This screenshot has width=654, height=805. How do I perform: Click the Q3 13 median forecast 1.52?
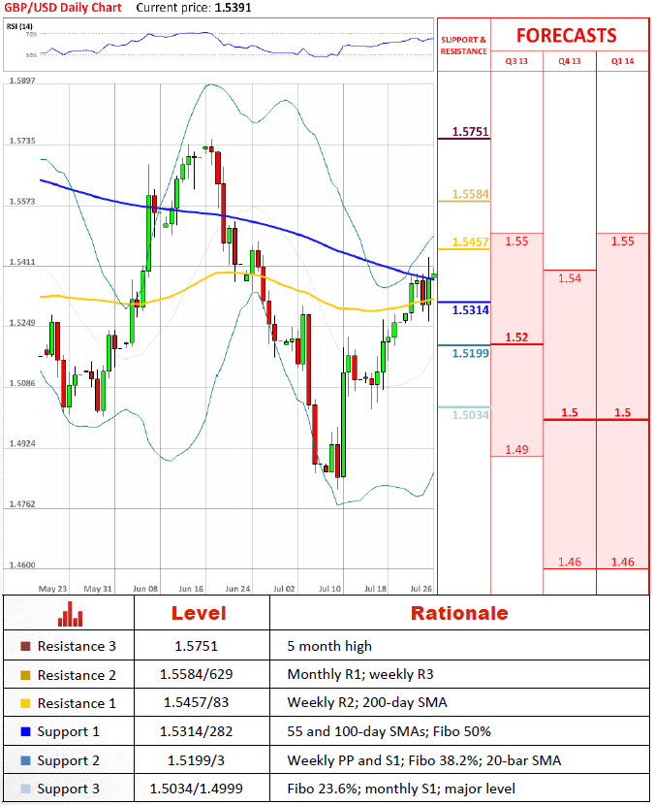click(516, 338)
